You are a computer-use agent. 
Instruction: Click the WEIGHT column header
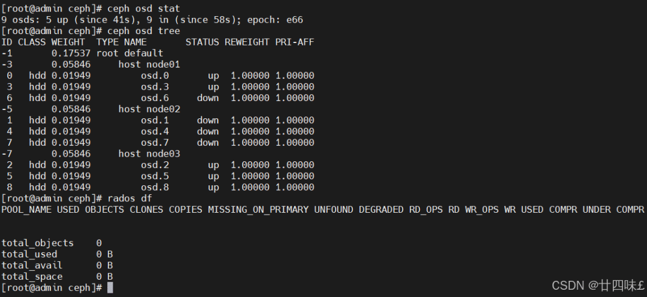coord(68,42)
